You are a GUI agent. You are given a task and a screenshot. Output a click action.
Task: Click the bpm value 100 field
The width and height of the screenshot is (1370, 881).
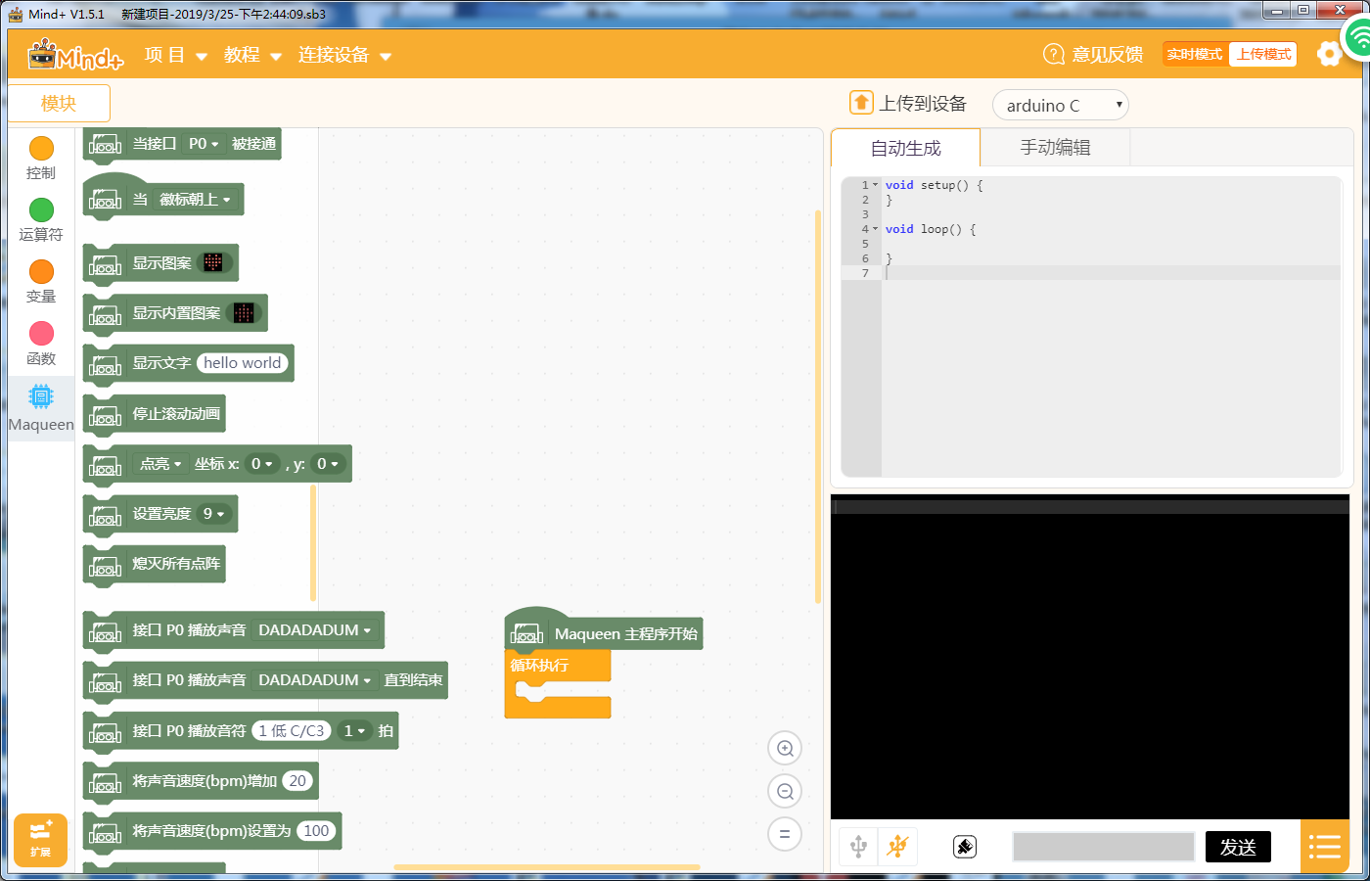[x=316, y=831]
